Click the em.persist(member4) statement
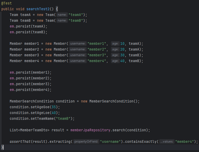Image resolution: width=199 pixels, height=152 pixels. point(31,90)
